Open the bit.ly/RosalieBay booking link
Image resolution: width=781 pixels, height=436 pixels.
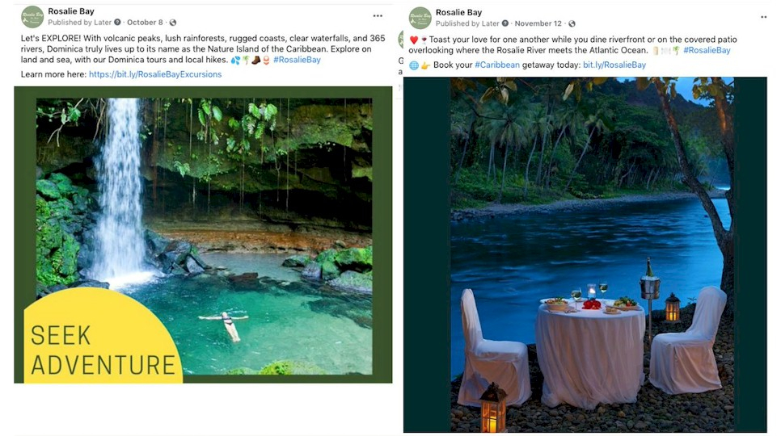[614, 65]
